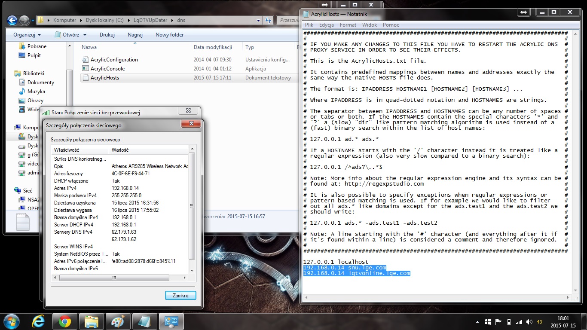587x330 pixels.
Task: Select the NSA2 network computer
Action: point(29,199)
